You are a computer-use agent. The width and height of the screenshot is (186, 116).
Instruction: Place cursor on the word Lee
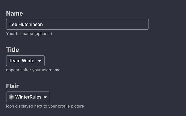point(13,25)
